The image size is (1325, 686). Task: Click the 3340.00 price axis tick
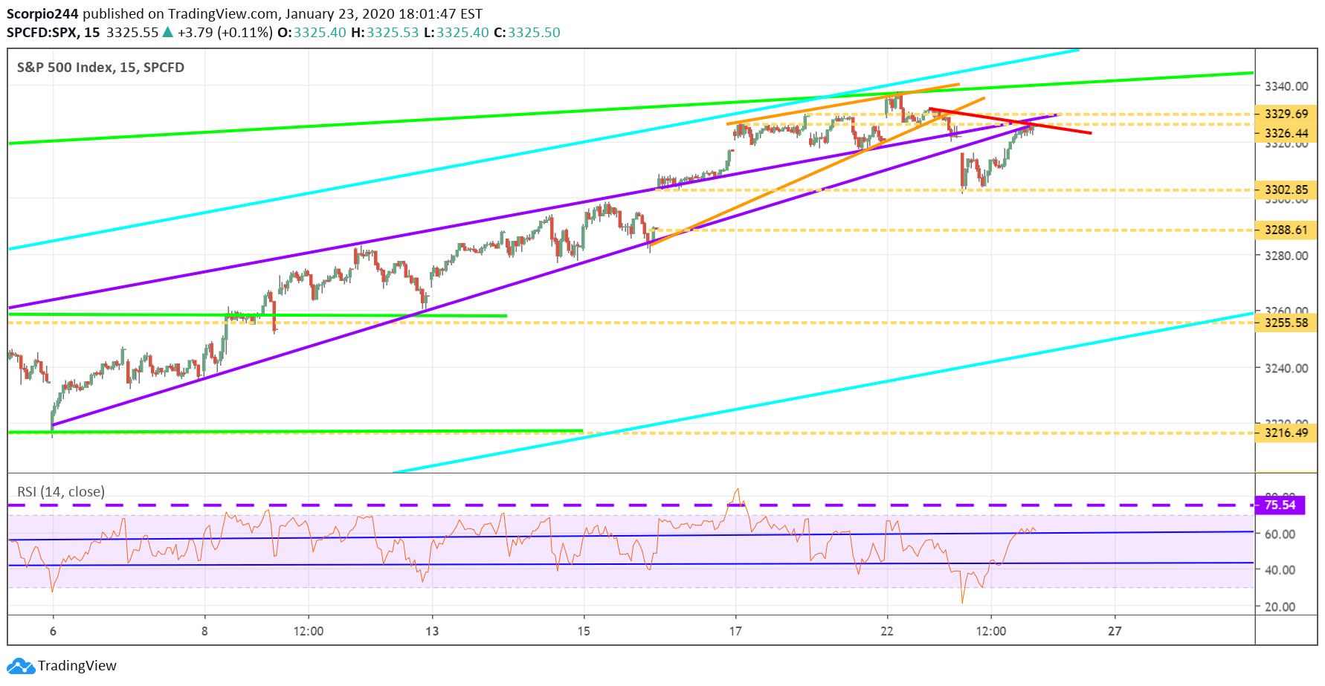point(1286,86)
